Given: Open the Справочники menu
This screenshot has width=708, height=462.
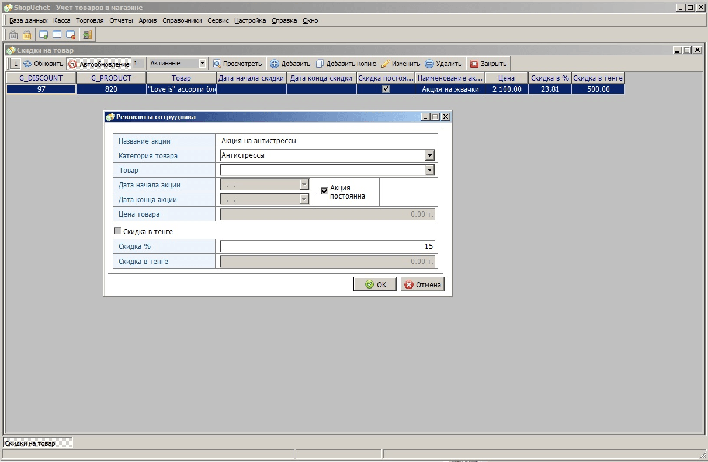Looking at the screenshot, I should pos(182,20).
